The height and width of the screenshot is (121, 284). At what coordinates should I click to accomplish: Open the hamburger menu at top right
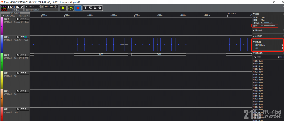(x=283, y=8)
